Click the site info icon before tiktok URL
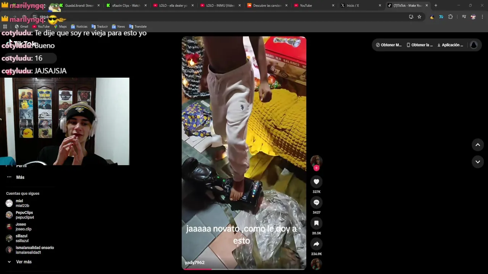488x274 pixels. (x=35, y=17)
